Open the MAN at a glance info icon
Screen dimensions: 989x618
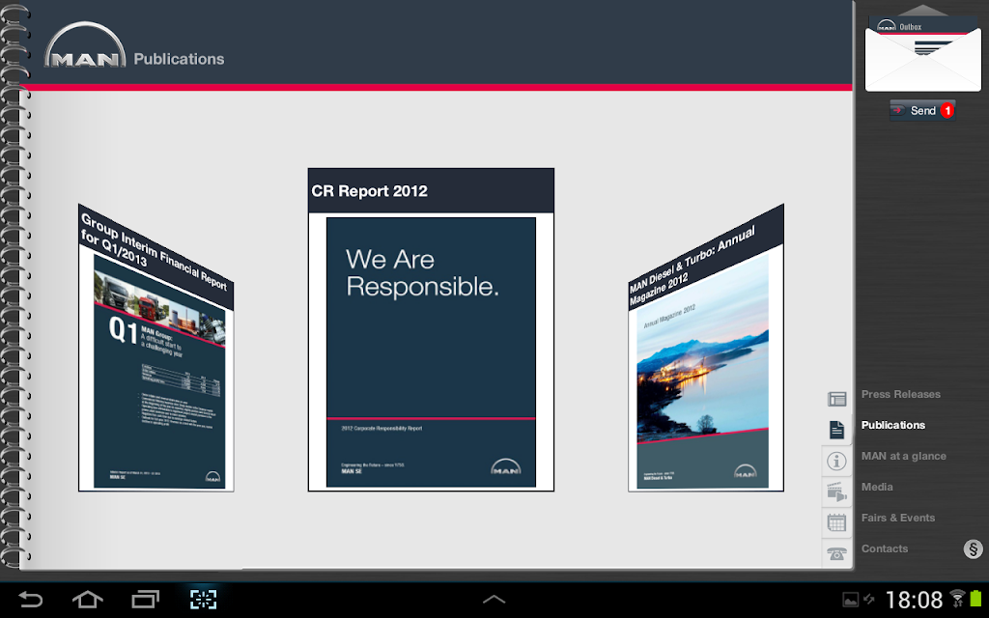pos(836,461)
